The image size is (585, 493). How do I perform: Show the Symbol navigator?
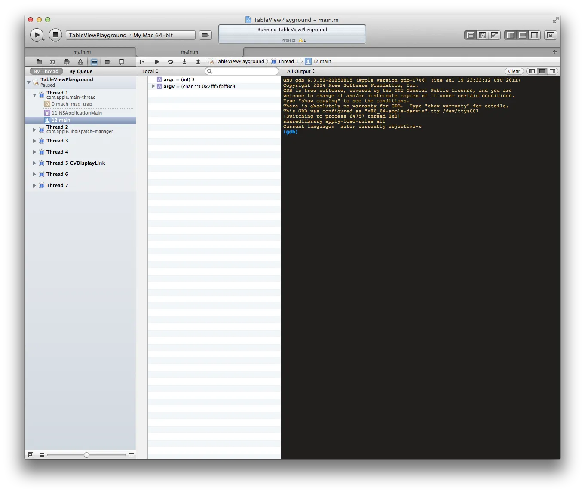click(x=53, y=62)
